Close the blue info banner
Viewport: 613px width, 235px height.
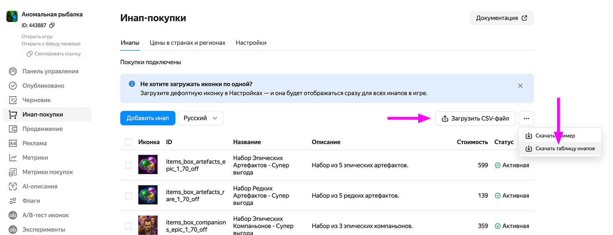[x=520, y=86]
